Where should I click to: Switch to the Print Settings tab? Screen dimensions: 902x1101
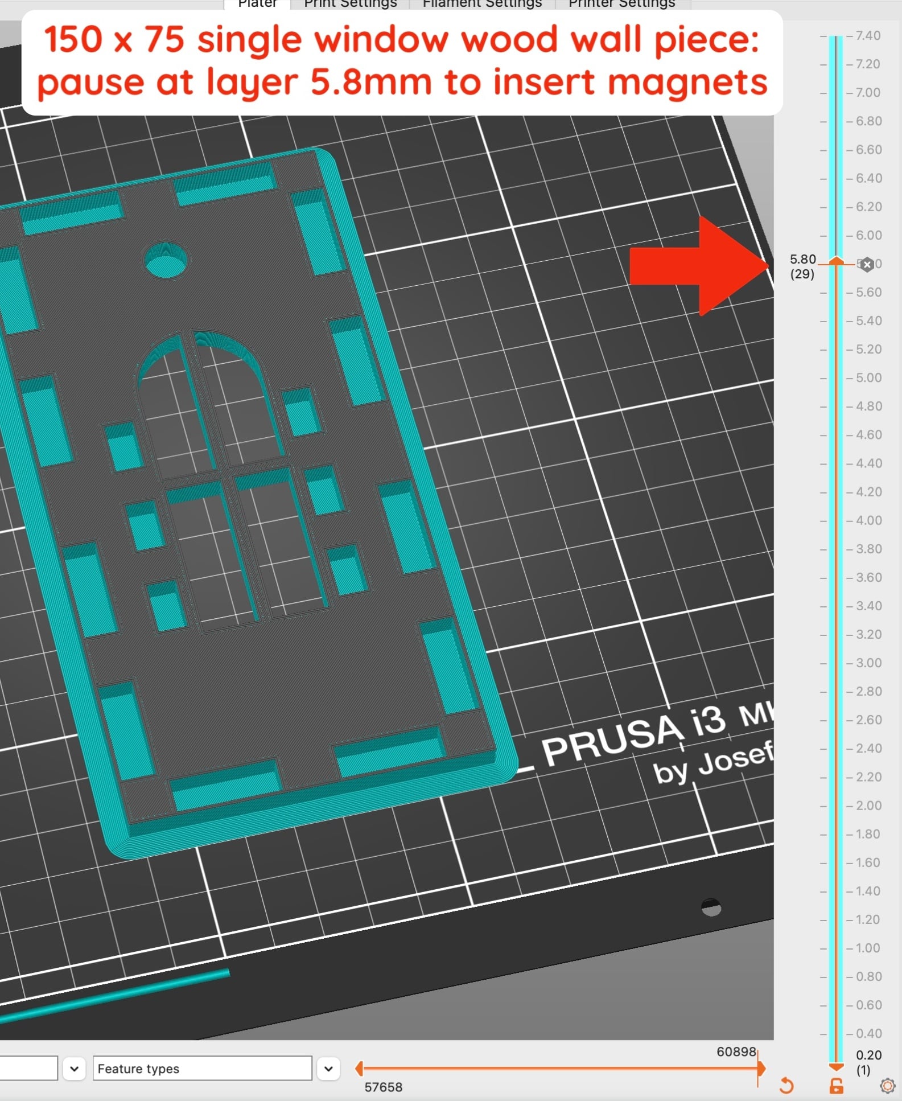click(351, 4)
